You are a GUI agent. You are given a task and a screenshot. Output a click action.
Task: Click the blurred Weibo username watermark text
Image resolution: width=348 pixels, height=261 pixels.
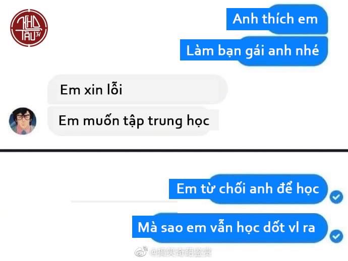coord(181,252)
